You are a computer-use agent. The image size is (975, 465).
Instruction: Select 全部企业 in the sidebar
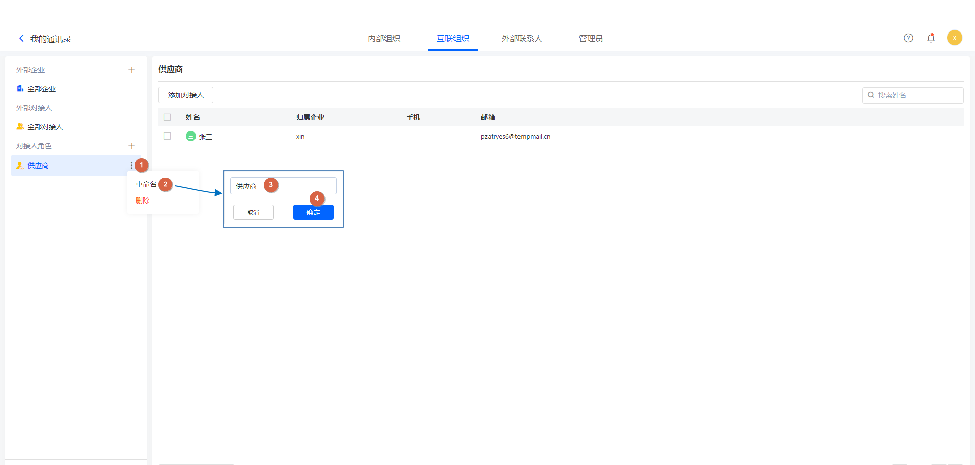coord(41,89)
